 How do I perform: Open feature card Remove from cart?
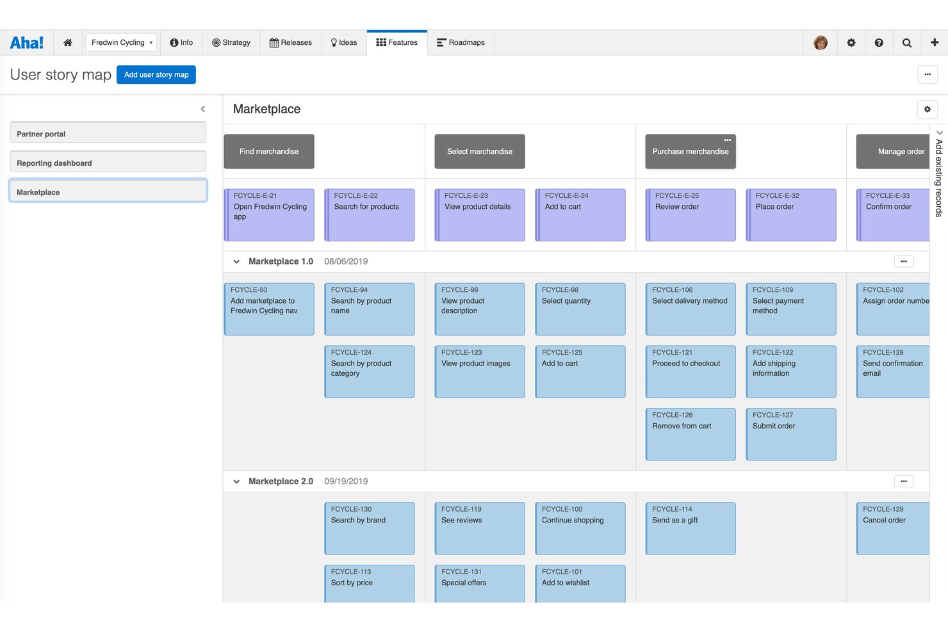click(x=691, y=434)
